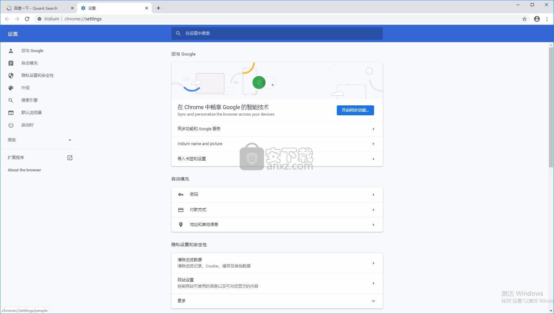Click the 开启同步功能 button
Screen dimensions: 554x314
pos(355,110)
